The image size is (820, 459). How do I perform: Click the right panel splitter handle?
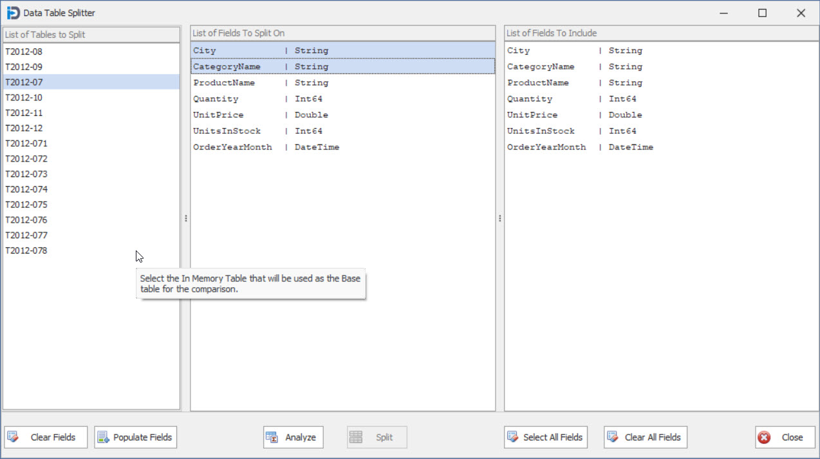(499, 218)
